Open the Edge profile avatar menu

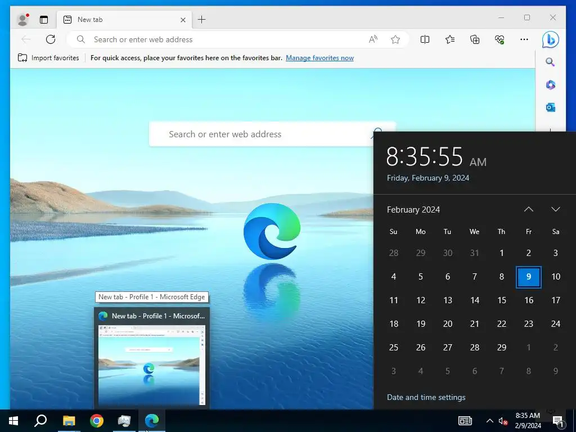click(22, 20)
